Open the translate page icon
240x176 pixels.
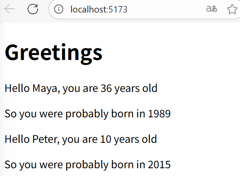pyautogui.click(x=212, y=9)
